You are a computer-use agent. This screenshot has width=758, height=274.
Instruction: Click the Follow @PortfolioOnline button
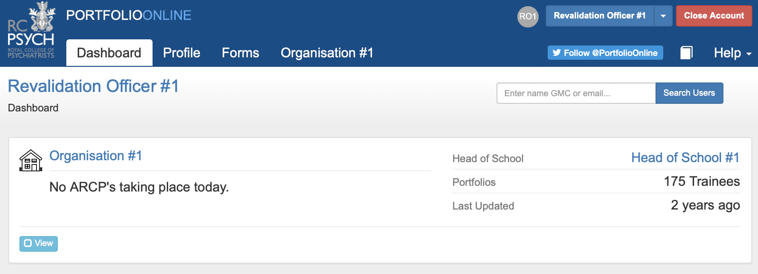coord(605,53)
